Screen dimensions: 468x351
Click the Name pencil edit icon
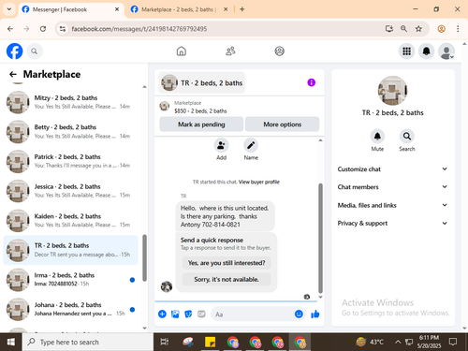coord(251,145)
